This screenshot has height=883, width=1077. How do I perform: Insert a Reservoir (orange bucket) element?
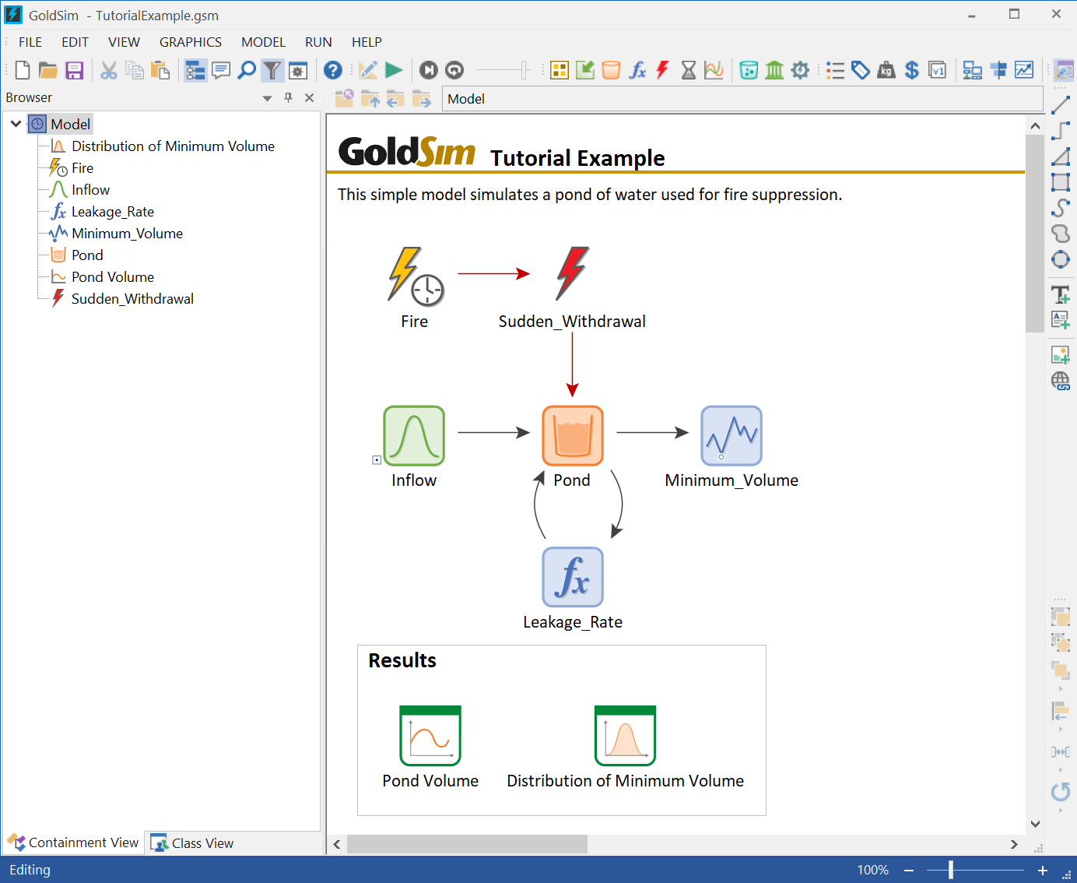pos(611,70)
